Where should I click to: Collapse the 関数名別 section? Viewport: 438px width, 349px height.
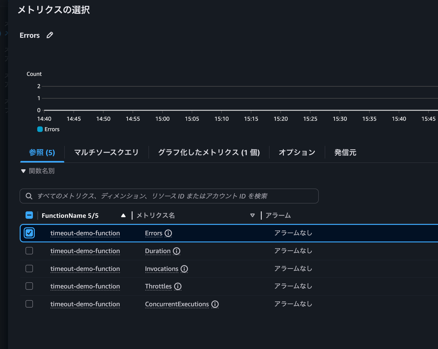pos(23,171)
